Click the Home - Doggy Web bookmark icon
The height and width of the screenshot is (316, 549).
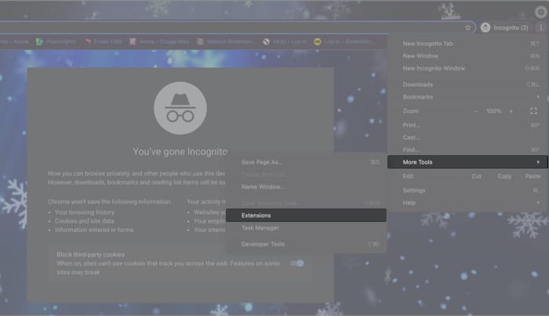(x=133, y=42)
